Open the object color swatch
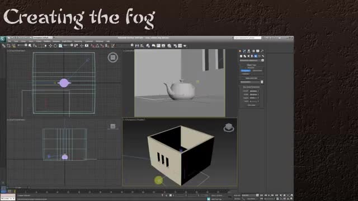The width and height of the screenshot is (358, 201). coord(262,82)
